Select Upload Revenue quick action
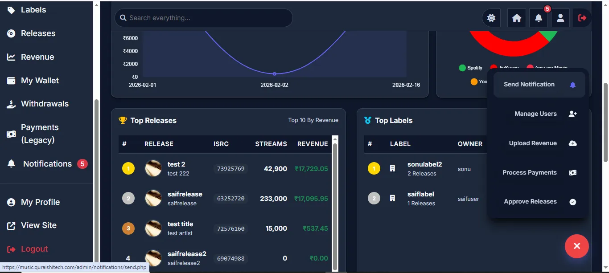This screenshot has height=273, width=609. (539, 143)
